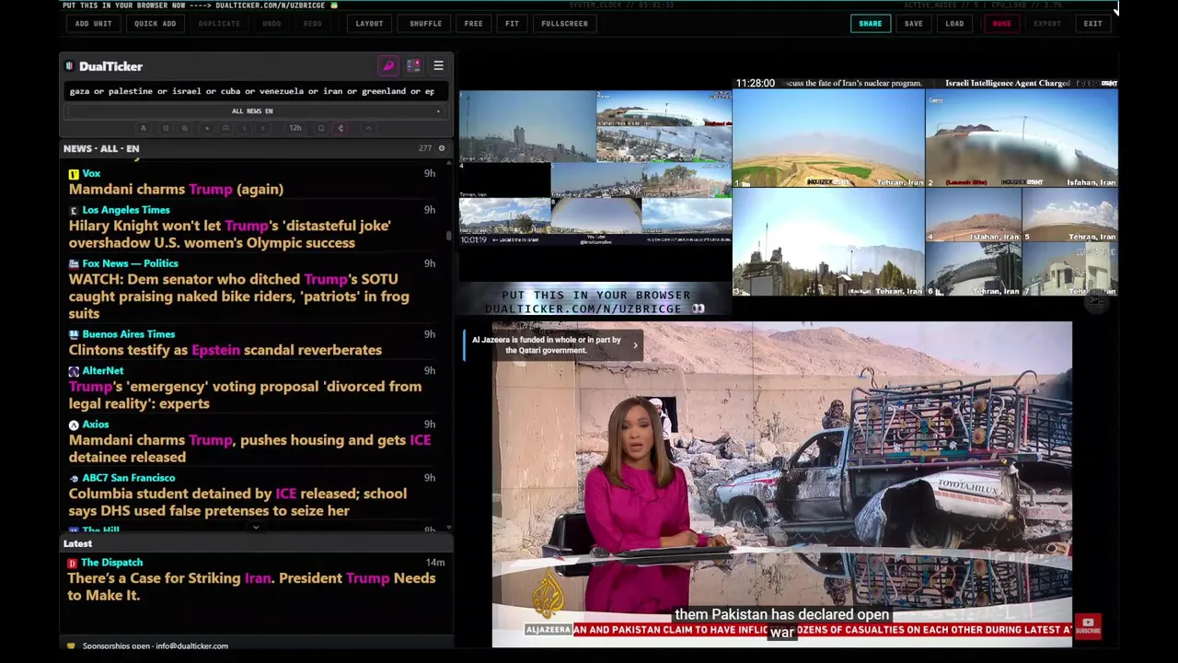Click the EXPORT toolbar item
This screenshot has width=1178, height=663.
tap(1046, 24)
